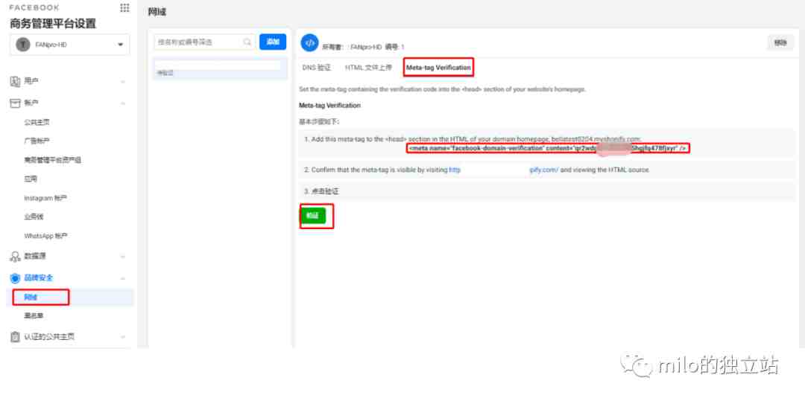805x401 pixels.
Task: Click the 数据源 icon in sidebar
Action: [16, 256]
